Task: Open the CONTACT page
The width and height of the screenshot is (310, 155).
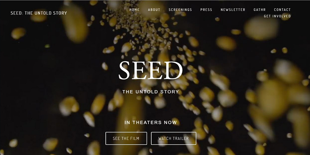Action: click(282, 10)
